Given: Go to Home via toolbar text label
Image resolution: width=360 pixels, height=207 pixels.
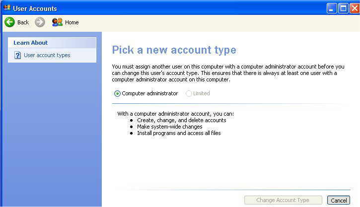Looking at the screenshot, I should 72,22.
